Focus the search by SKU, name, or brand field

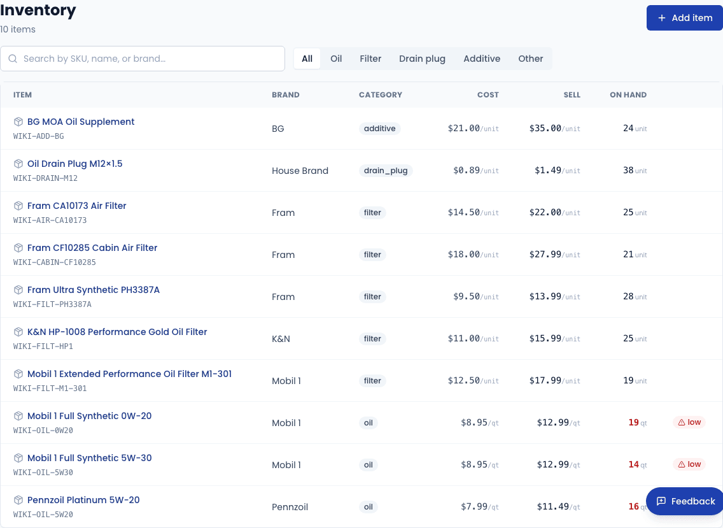(143, 59)
